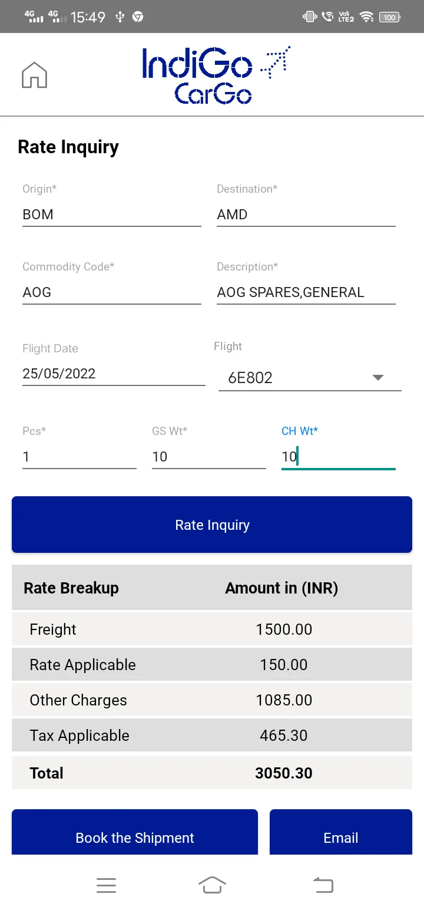
Task: Edit the Pcs field
Action: (x=79, y=457)
